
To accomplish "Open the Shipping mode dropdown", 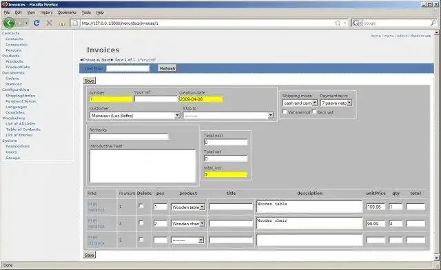I will click(x=300, y=103).
